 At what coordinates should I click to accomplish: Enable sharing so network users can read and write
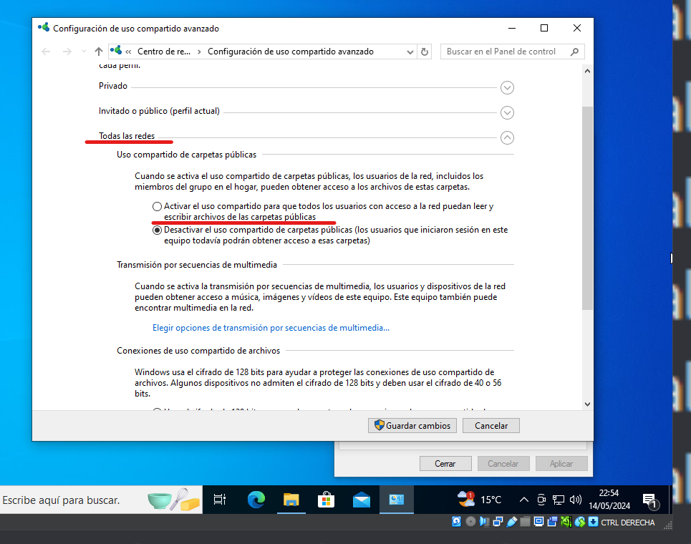(156, 206)
